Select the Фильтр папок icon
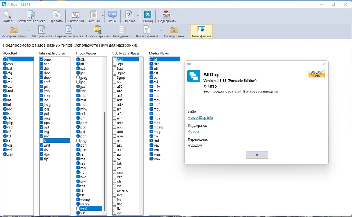The height and width of the screenshot is (217, 352). pyautogui.click(x=174, y=32)
